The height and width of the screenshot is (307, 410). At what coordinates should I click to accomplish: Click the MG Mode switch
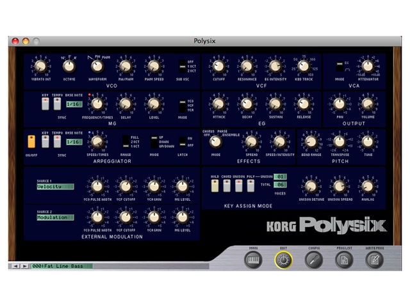tap(182, 106)
